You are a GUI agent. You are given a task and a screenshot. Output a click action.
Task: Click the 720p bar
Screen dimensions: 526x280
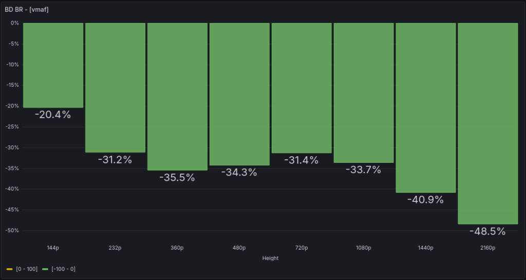(302, 88)
